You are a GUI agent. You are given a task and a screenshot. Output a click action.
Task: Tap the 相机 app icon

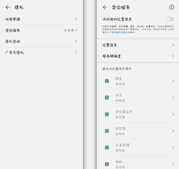(107, 164)
